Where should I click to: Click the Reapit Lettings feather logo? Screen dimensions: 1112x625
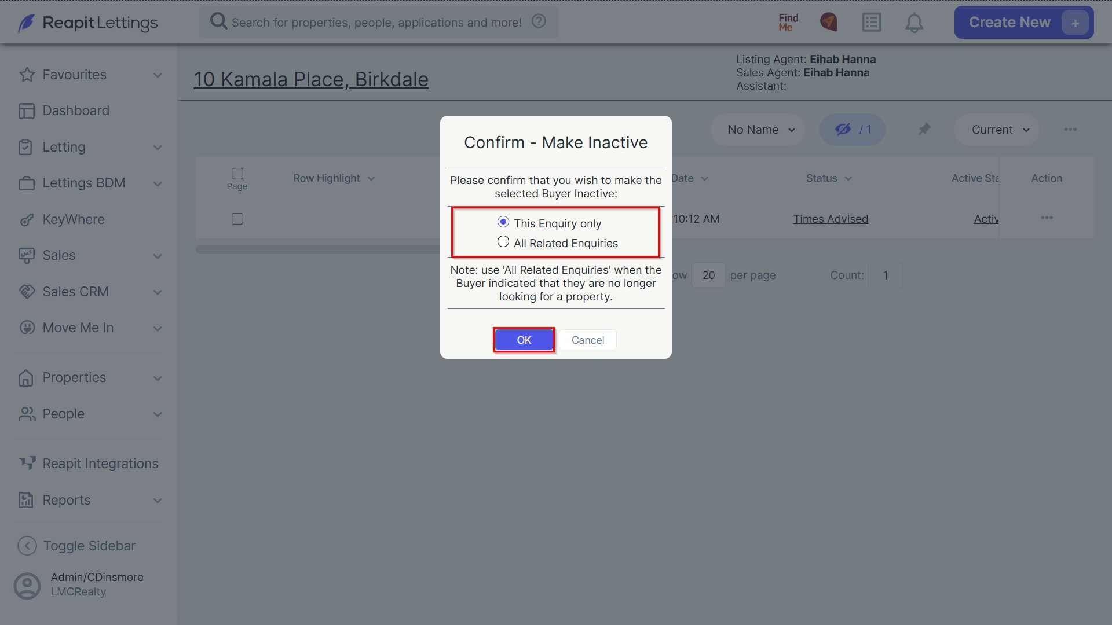(26, 23)
